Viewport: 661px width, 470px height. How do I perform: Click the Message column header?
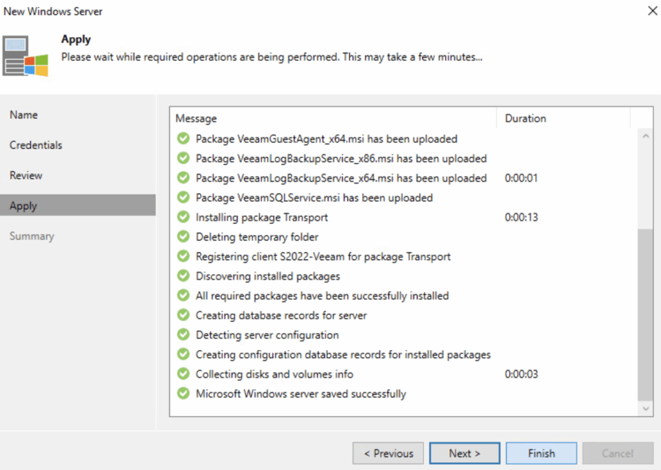pyautogui.click(x=333, y=118)
